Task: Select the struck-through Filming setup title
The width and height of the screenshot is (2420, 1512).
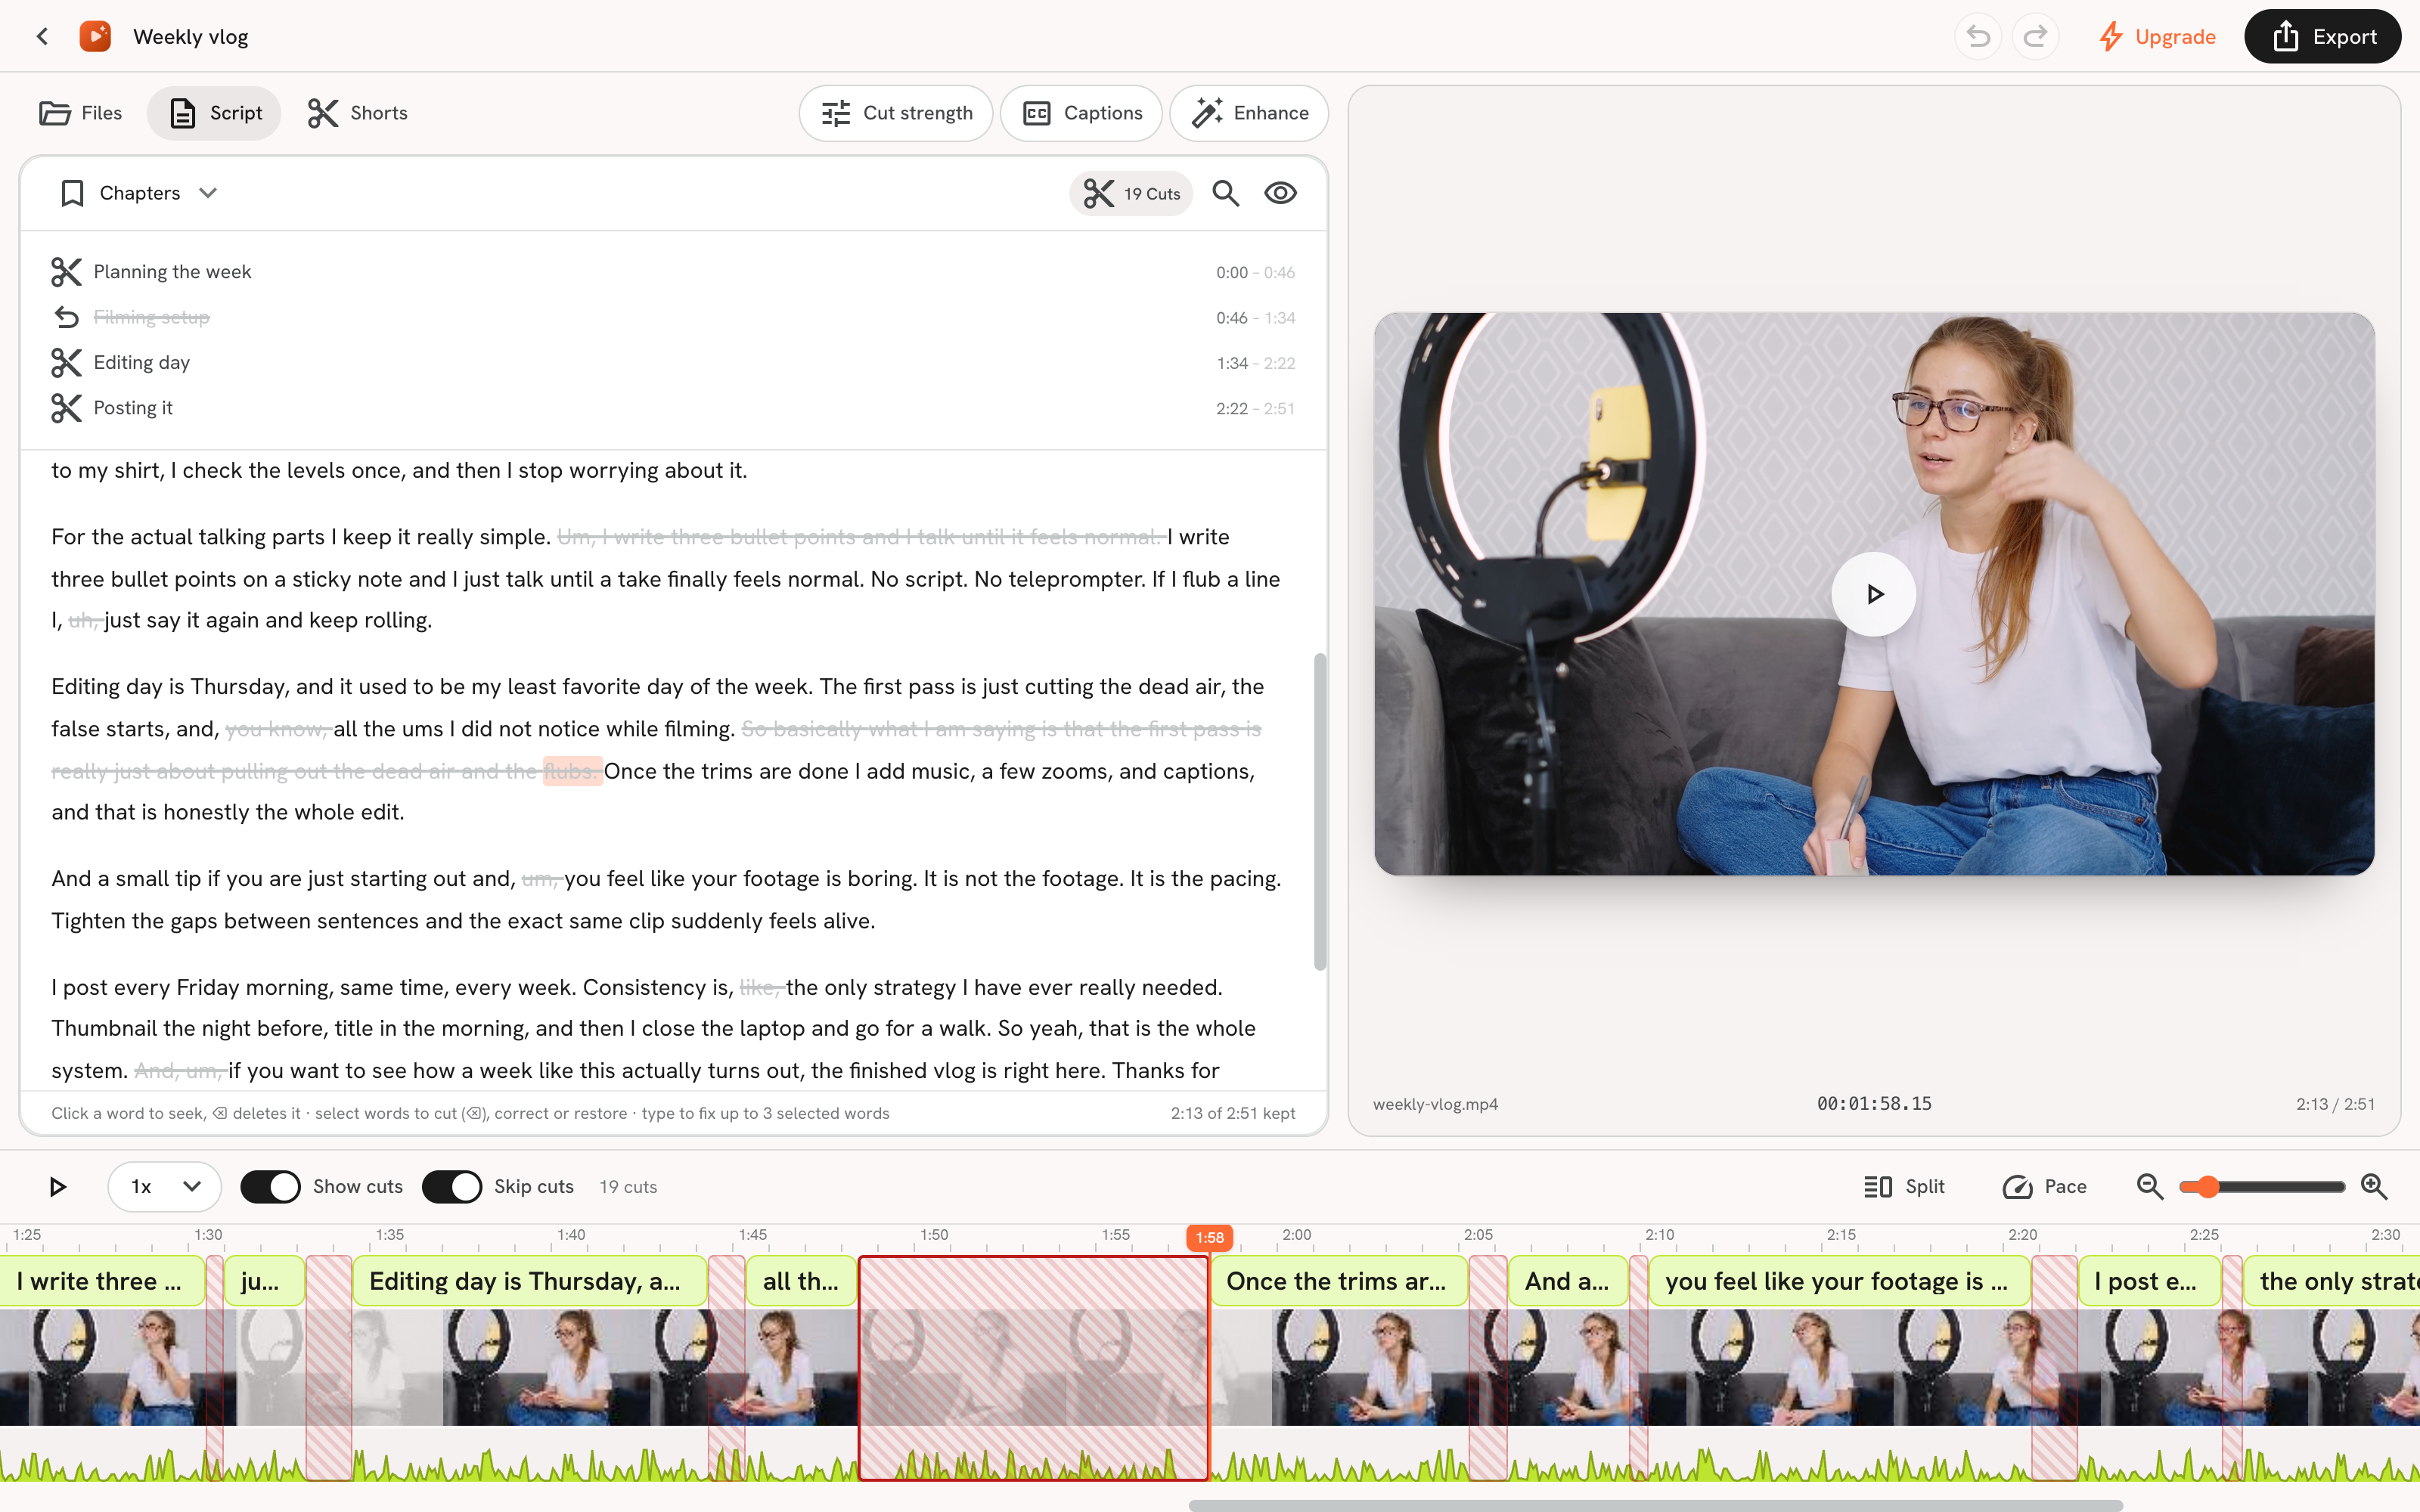Action: point(151,317)
